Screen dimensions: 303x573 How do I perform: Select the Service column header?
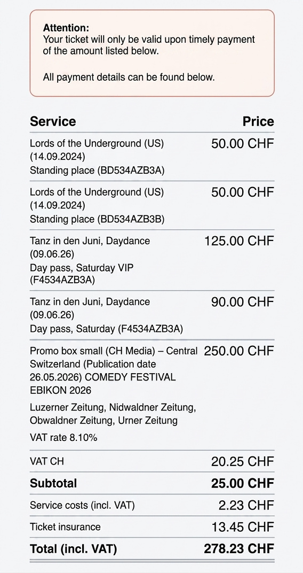click(x=53, y=121)
